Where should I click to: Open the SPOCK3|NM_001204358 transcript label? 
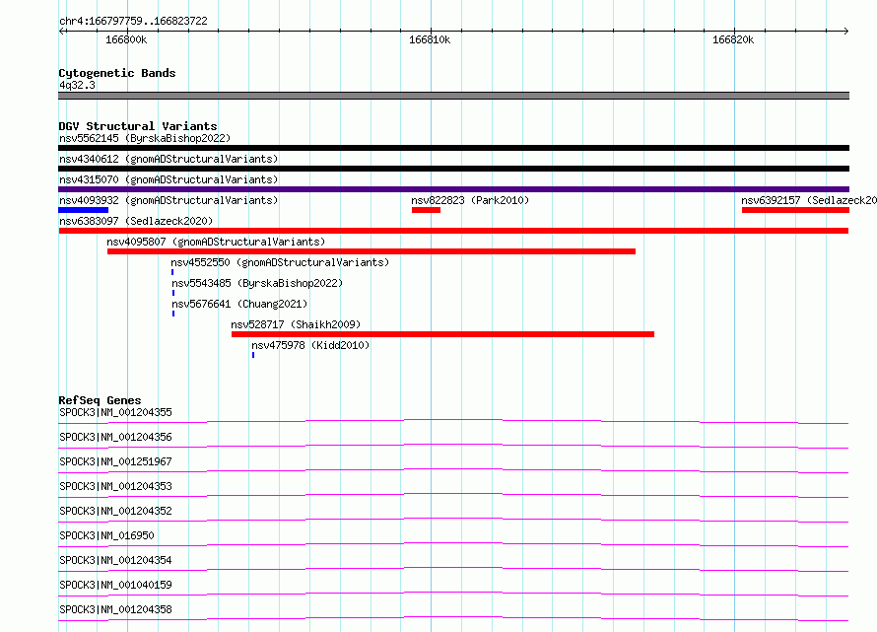pos(115,609)
